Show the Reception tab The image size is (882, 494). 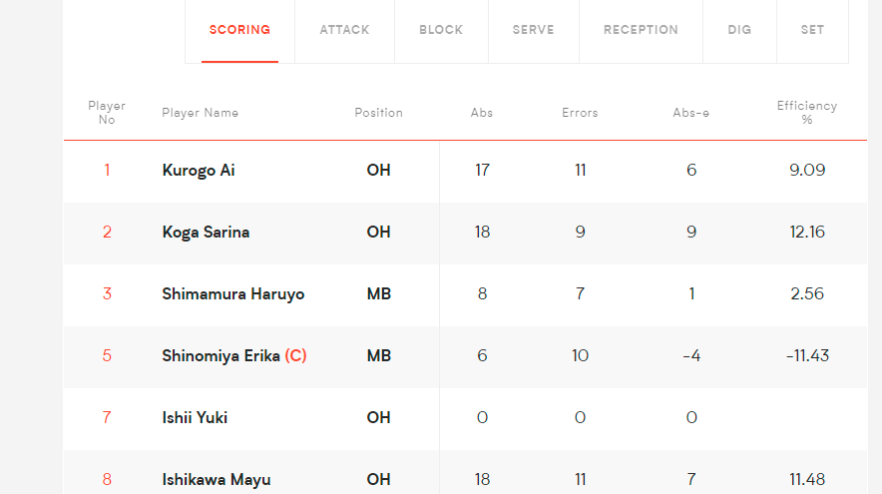click(641, 30)
